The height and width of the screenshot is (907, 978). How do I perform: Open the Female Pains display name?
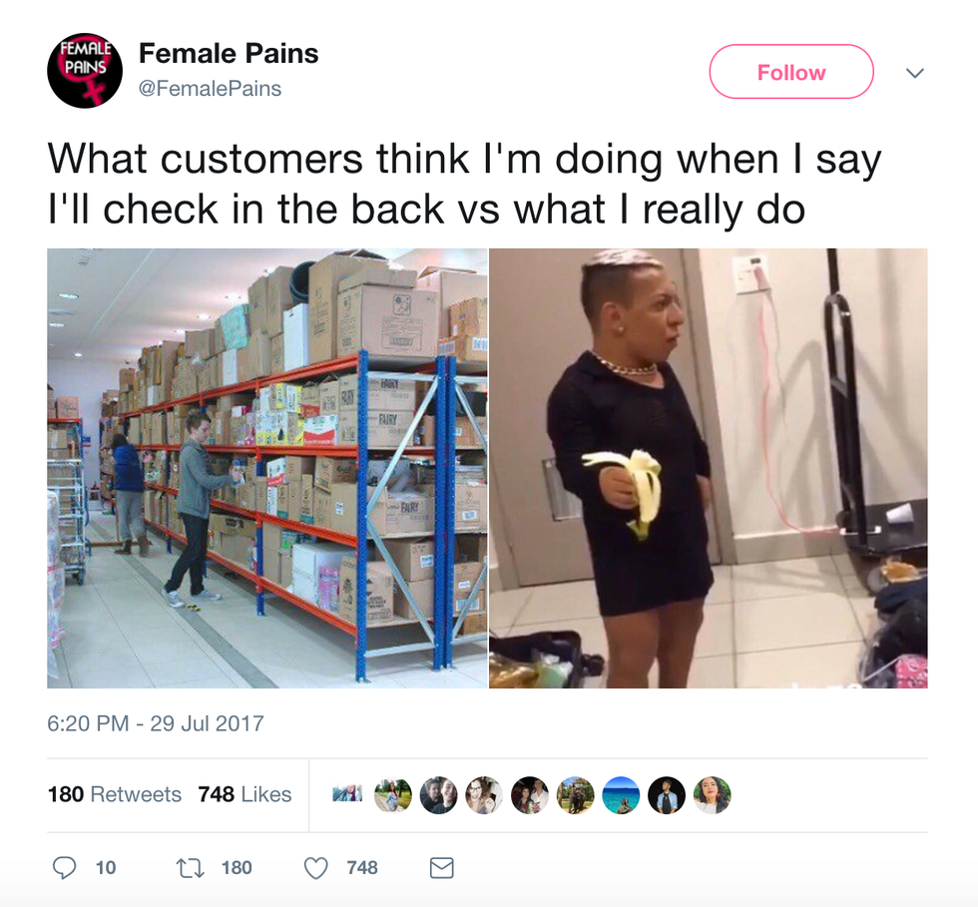point(229,54)
